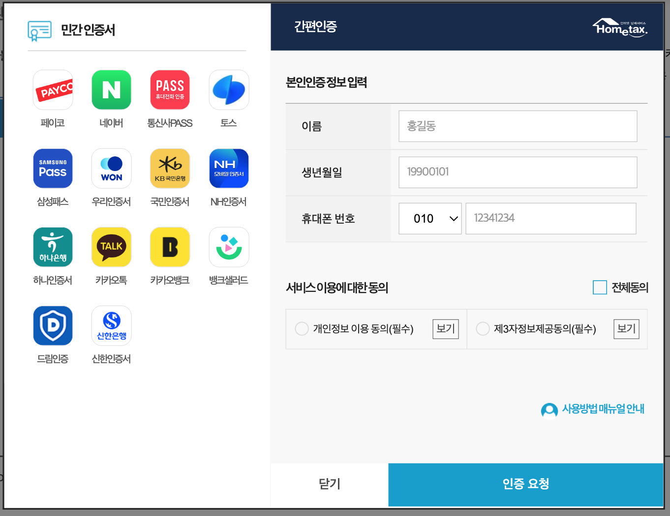Click the 하나인증서 label text
Viewport: 670px width, 516px height.
coord(53,281)
